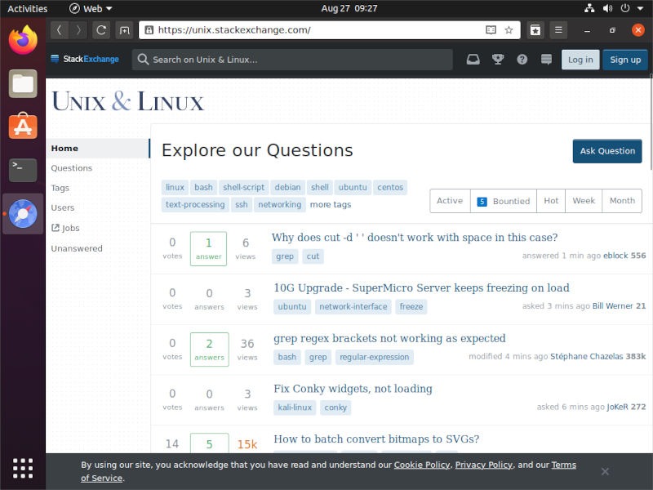Open the Web dropdown in the top bar
The width and height of the screenshot is (653, 490).
[x=91, y=8]
